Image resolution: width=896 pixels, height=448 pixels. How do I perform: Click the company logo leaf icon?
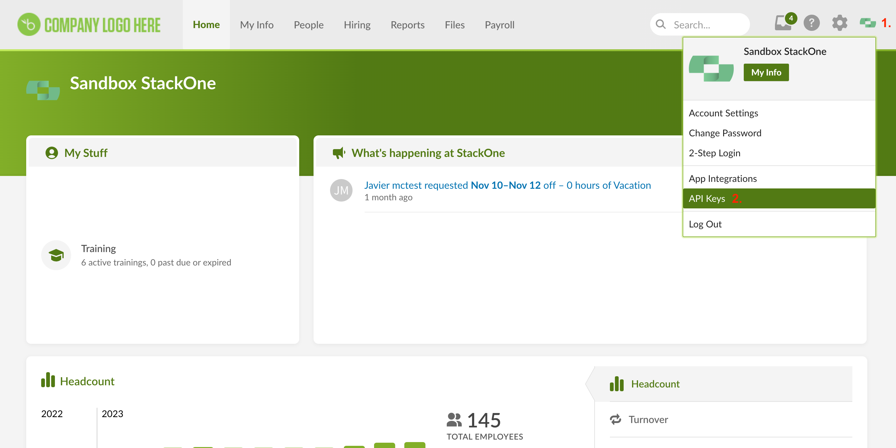pyautogui.click(x=28, y=24)
